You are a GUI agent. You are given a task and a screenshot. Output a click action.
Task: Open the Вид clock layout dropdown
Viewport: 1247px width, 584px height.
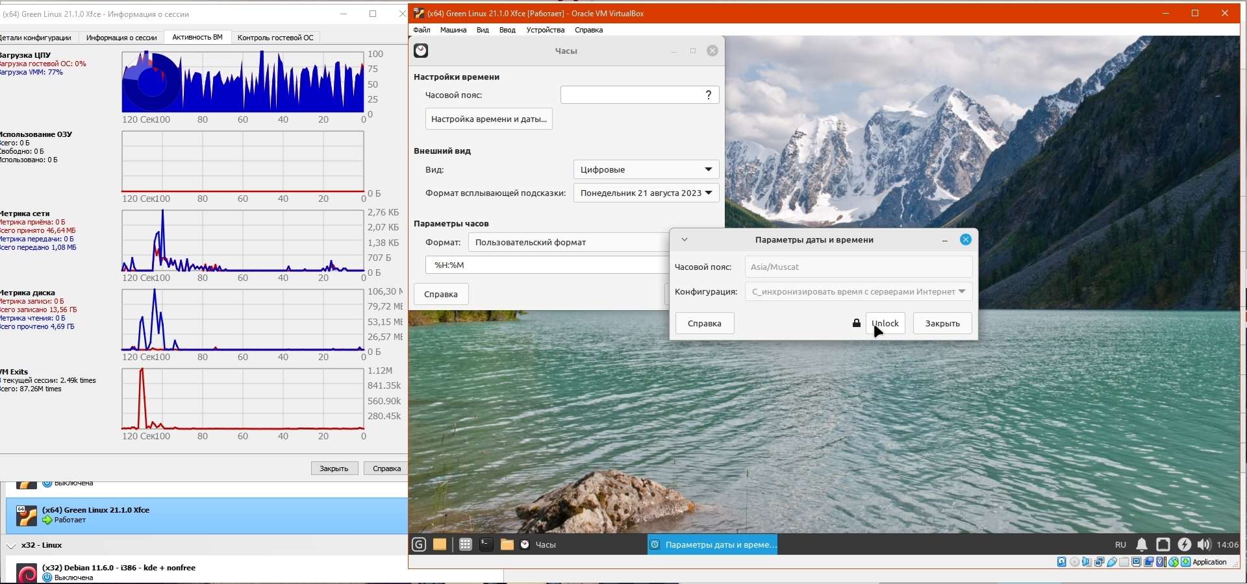point(646,169)
